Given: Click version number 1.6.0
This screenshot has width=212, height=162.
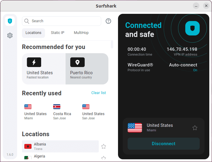Looking at the screenshot, I should click(10, 154).
